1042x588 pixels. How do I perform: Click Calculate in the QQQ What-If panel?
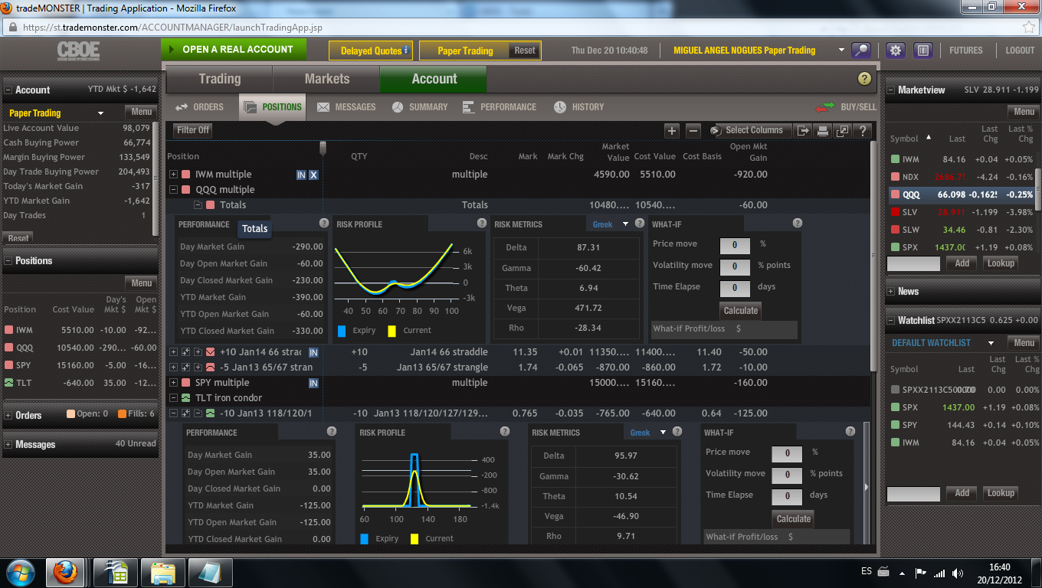click(x=740, y=310)
